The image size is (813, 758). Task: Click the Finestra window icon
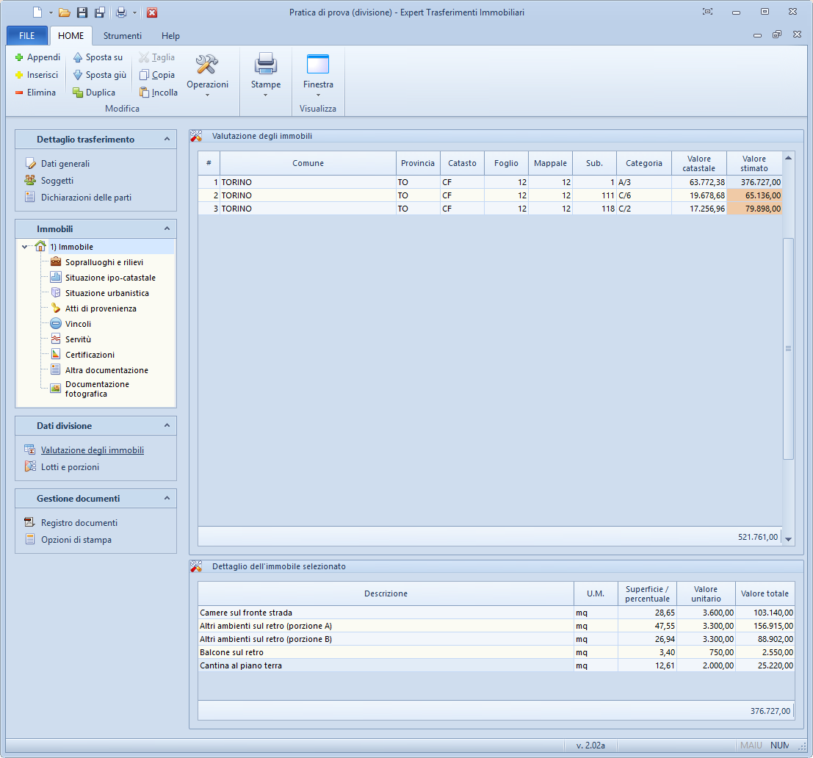click(318, 65)
